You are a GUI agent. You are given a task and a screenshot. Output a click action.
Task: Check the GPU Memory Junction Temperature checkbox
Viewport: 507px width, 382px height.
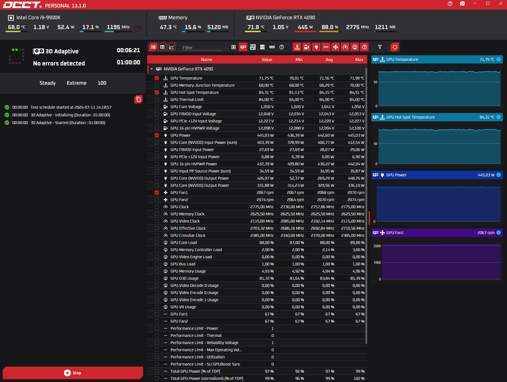[157, 85]
